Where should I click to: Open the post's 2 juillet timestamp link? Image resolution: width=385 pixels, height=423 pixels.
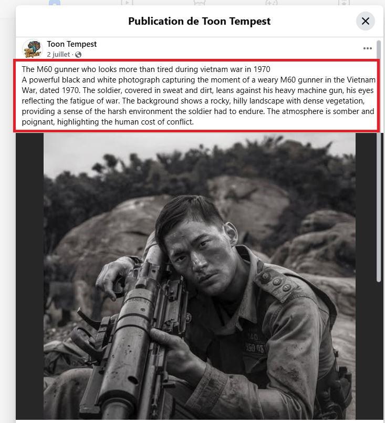tap(58, 55)
